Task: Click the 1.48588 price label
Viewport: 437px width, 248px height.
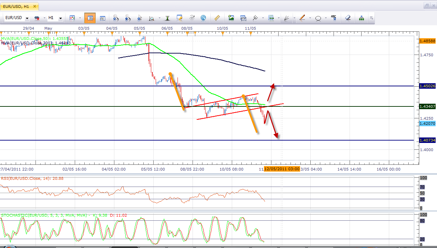Action: click(x=427, y=41)
